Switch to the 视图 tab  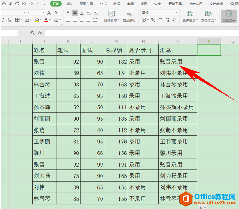click(x=144, y=4)
